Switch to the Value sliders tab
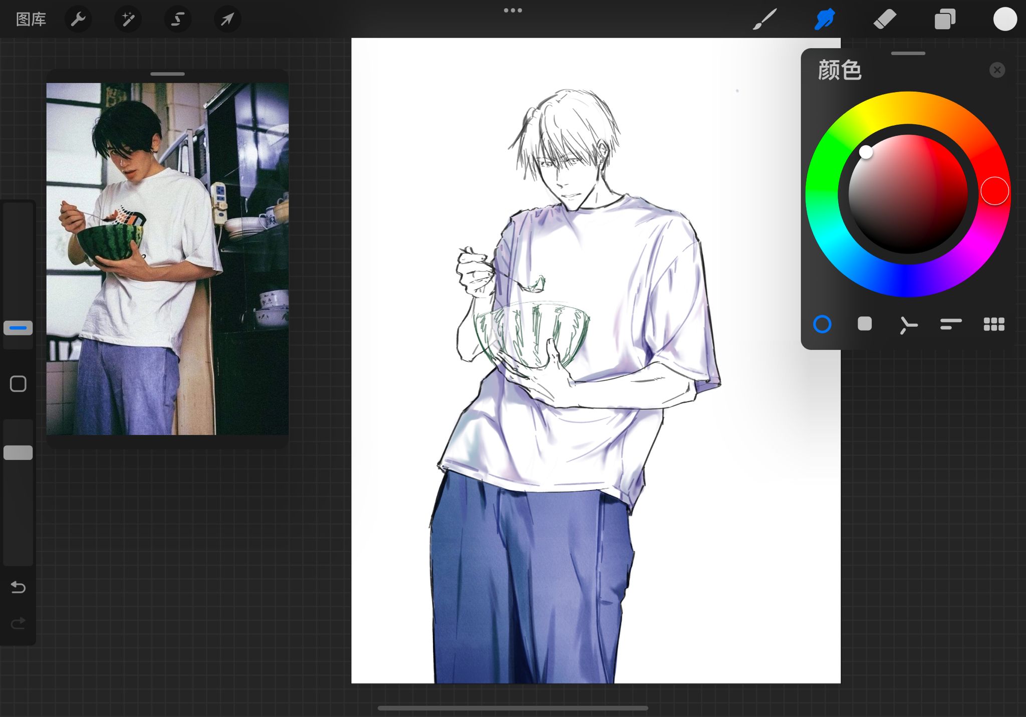The width and height of the screenshot is (1026, 717). point(951,324)
